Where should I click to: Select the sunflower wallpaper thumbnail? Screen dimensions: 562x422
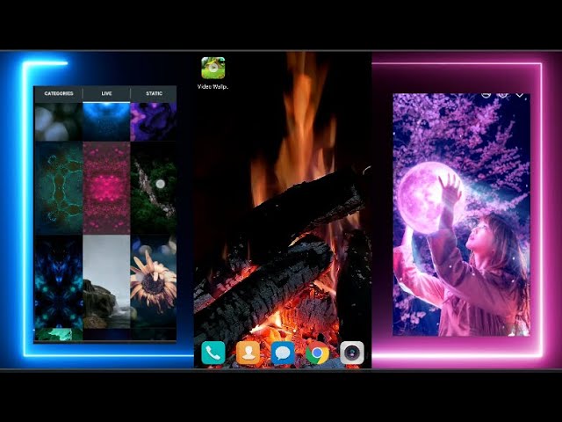pos(154,281)
